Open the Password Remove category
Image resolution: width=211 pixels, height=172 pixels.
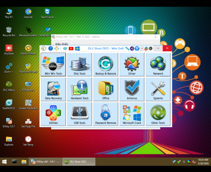105,114
